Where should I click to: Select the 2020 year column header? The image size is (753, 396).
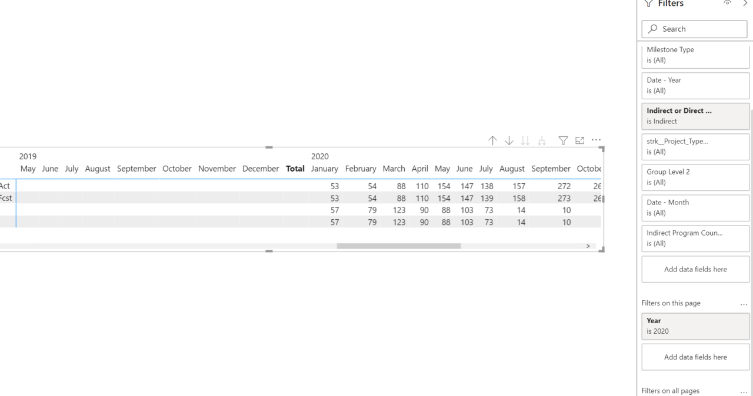pos(320,157)
